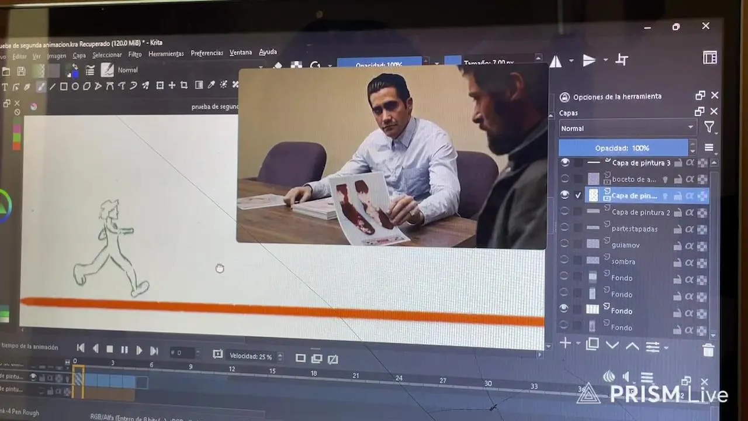Select the Text tool in toolbox

click(5, 87)
